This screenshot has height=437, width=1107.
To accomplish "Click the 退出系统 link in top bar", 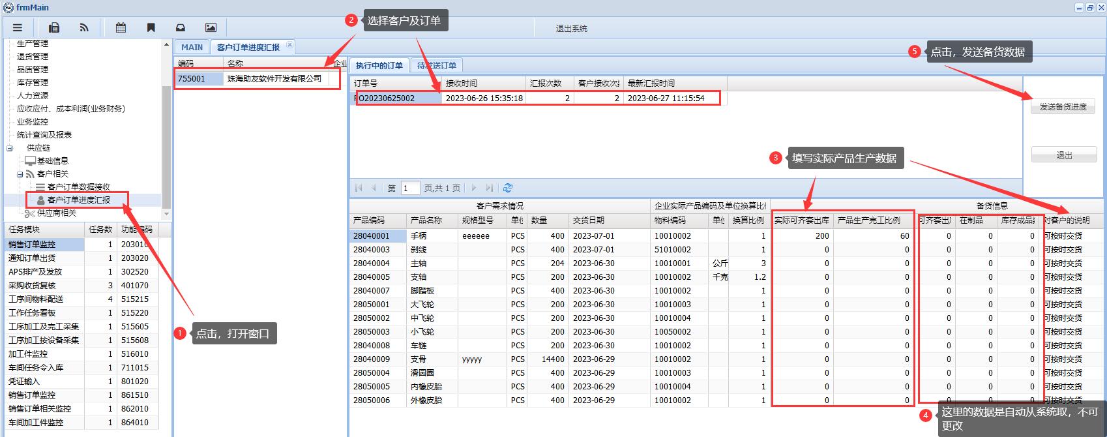I will [571, 29].
